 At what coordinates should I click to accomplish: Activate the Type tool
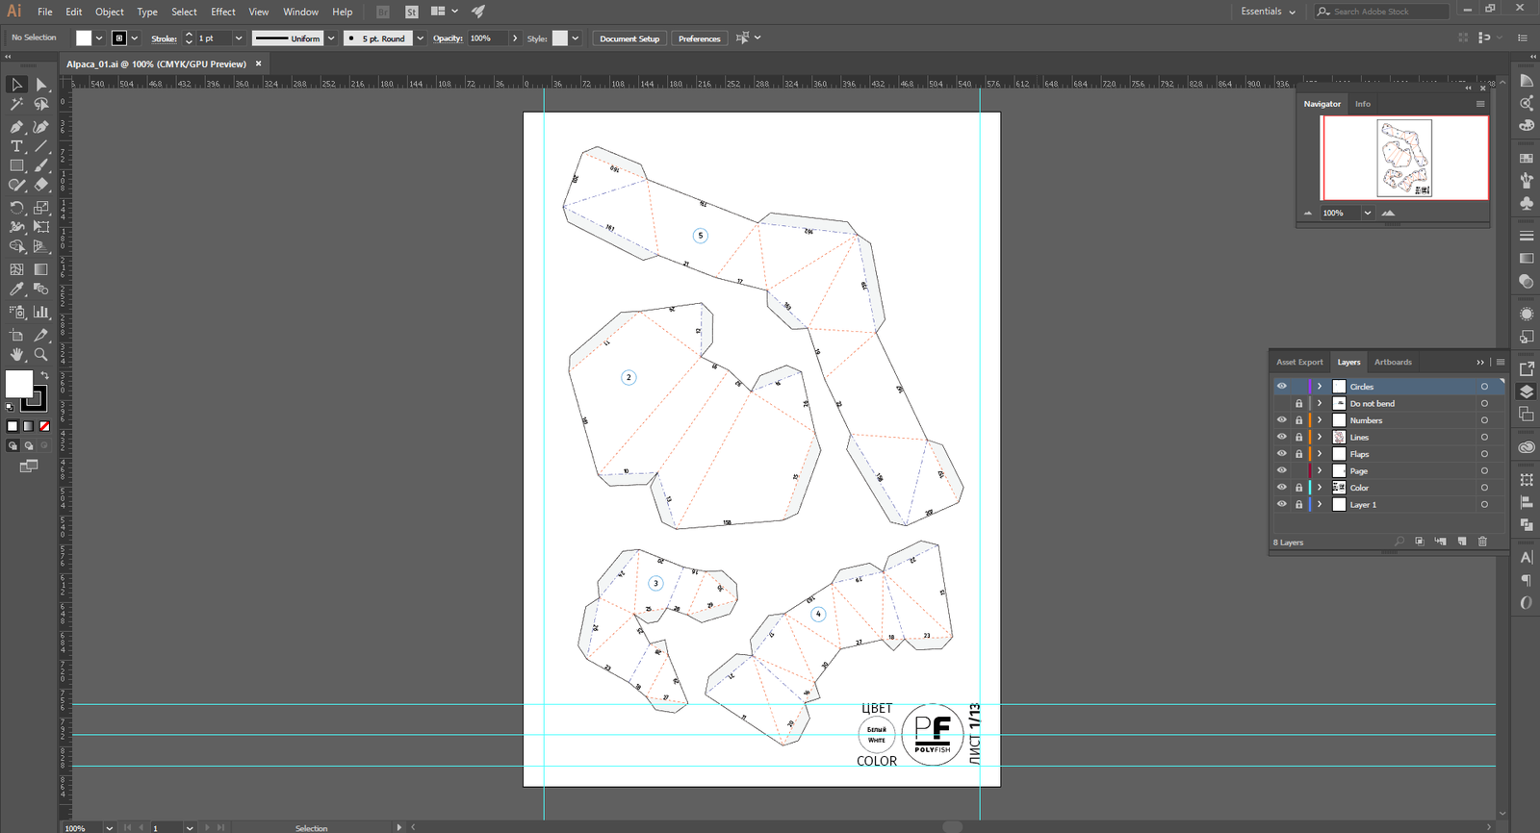(16, 146)
